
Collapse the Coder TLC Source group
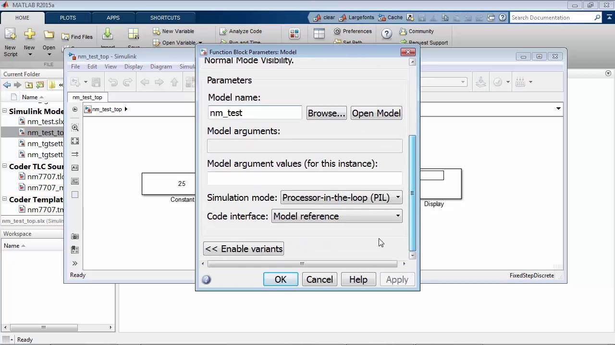click(5, 167)
